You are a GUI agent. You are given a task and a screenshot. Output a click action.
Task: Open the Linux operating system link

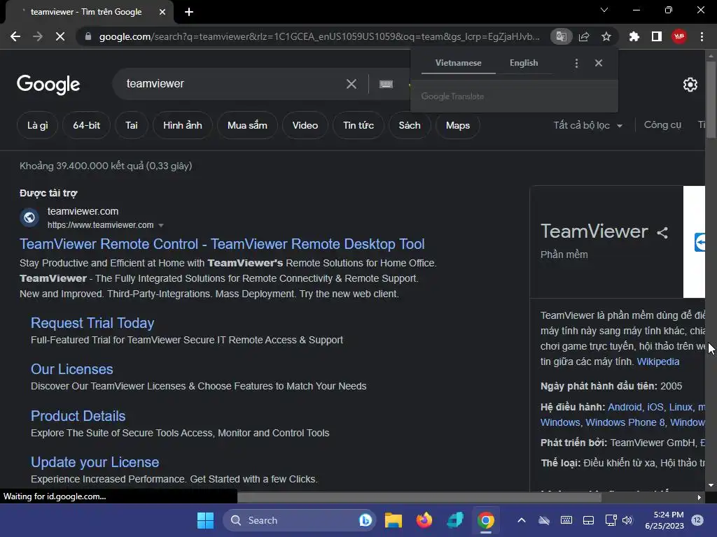point(681,407)
